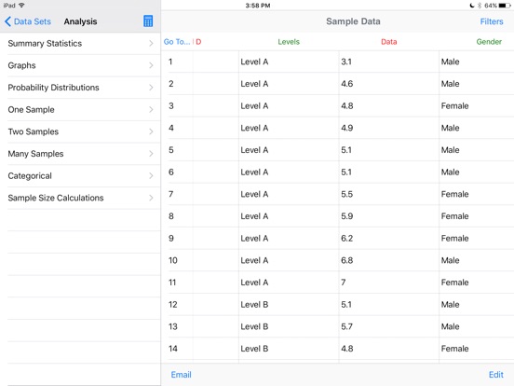
Task: Expand the Graphs chevron arrow
Action: [151, 65]
